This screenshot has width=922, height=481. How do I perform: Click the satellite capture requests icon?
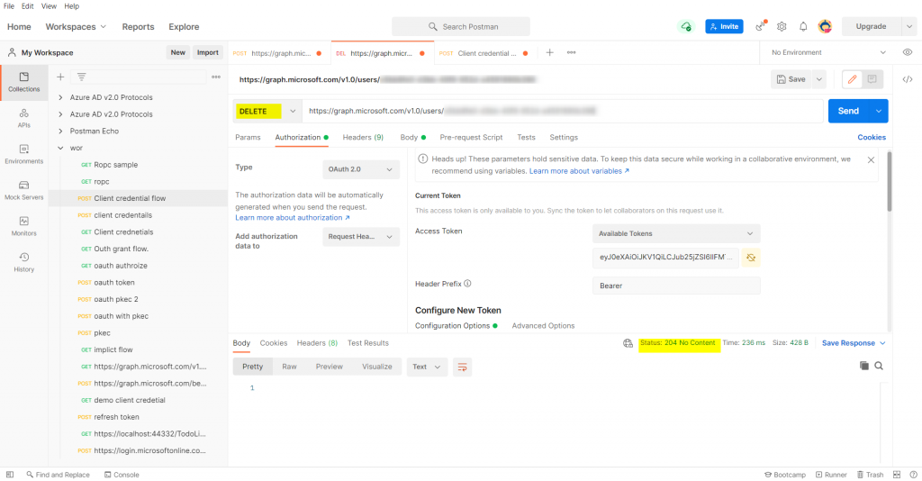click(761, 26)
